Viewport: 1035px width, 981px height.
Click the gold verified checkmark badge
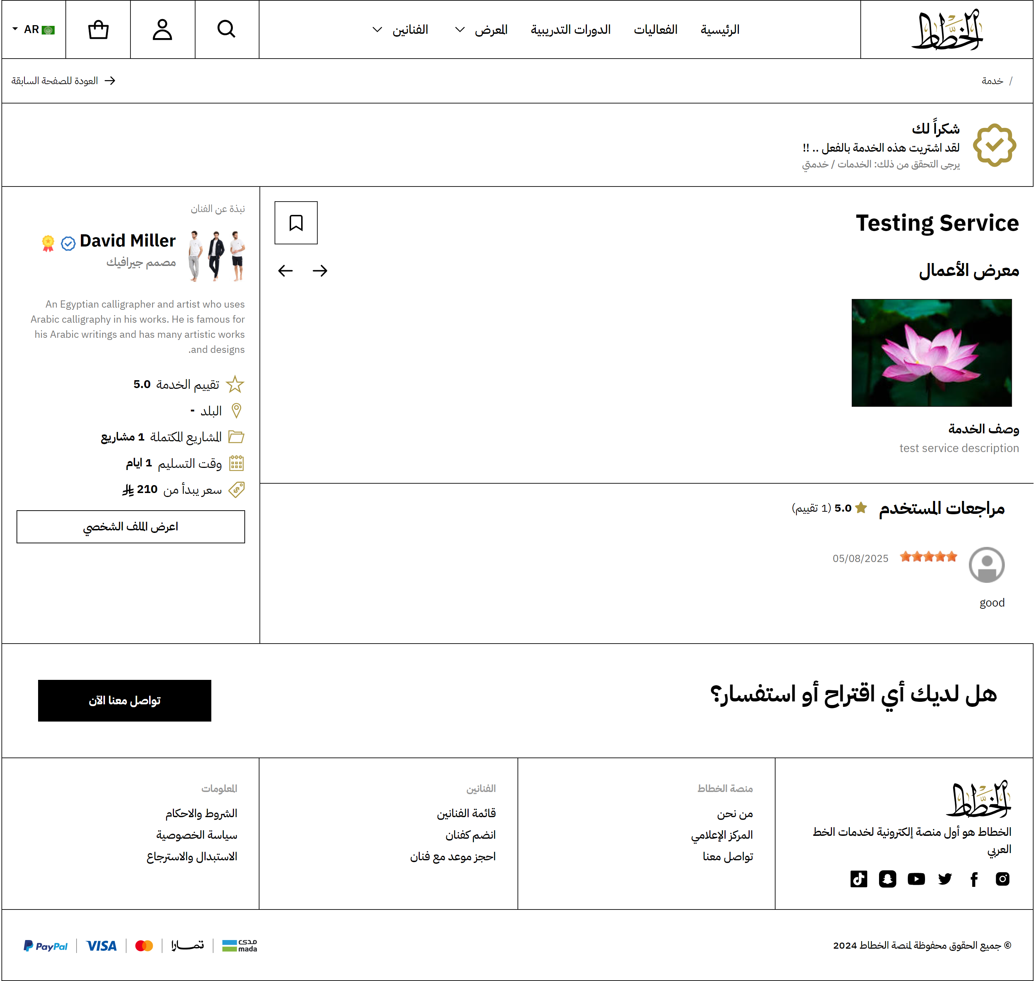coord(994,146)
